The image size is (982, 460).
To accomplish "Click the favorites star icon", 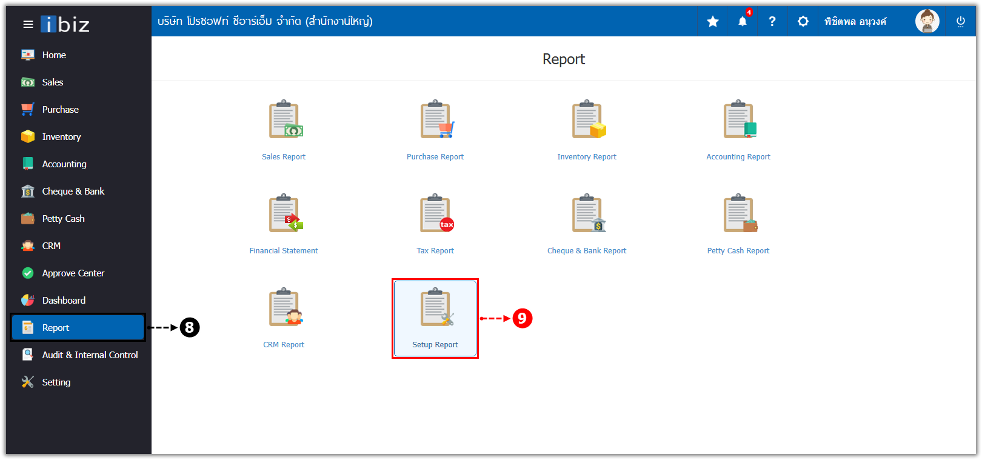I will 713,22.
